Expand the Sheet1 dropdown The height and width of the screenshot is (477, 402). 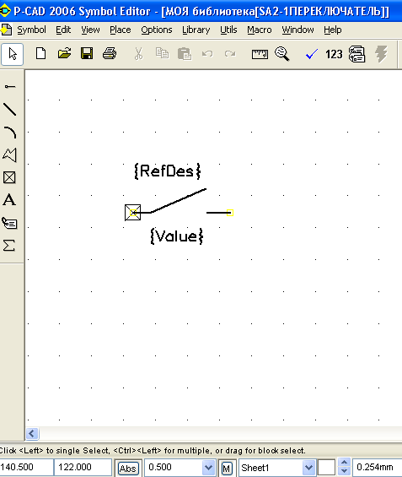coord(308,467)
